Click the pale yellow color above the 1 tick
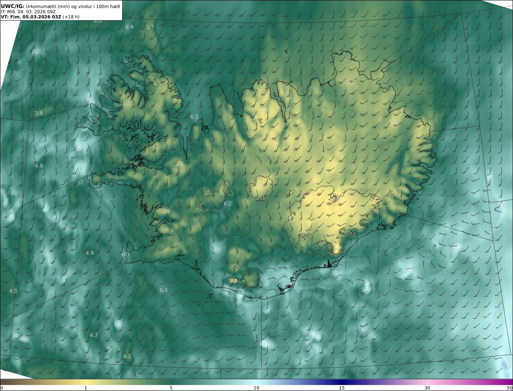Image resolution: width=513 pixels, height=391 pixels. 86,382
